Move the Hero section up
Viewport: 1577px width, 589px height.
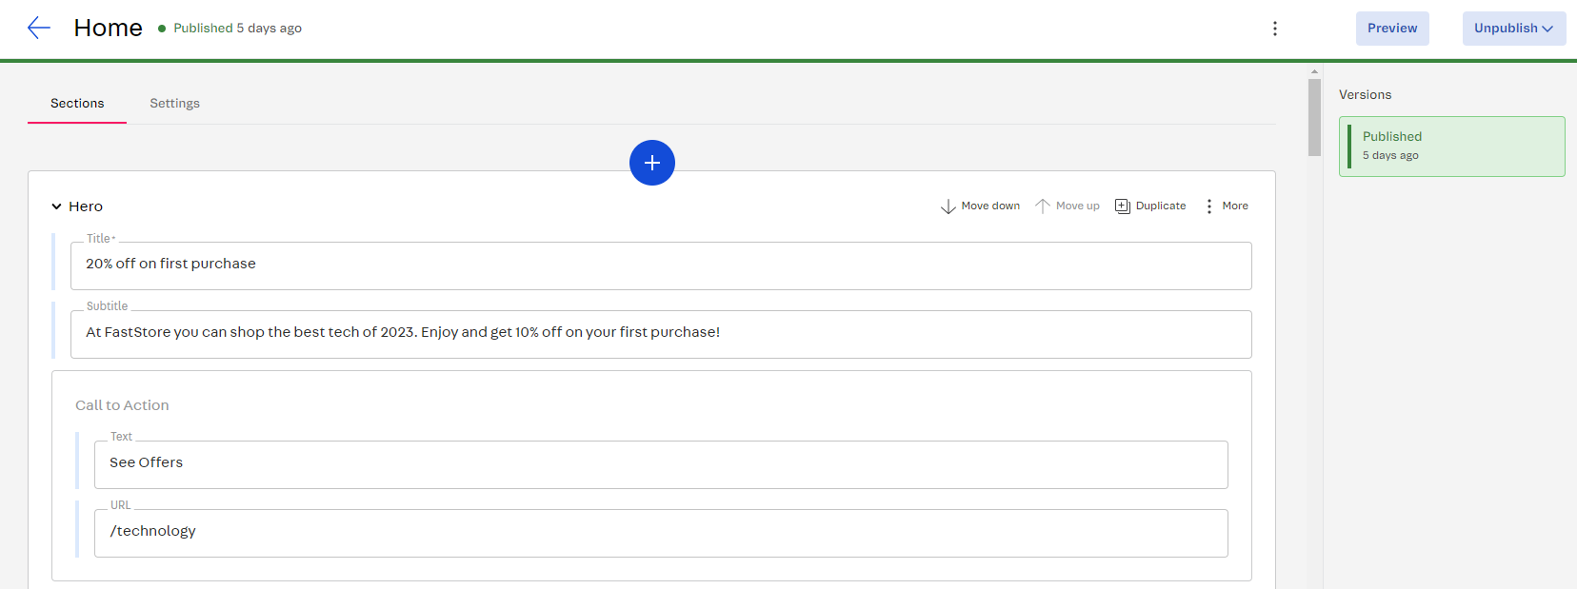pos(1067,206)
